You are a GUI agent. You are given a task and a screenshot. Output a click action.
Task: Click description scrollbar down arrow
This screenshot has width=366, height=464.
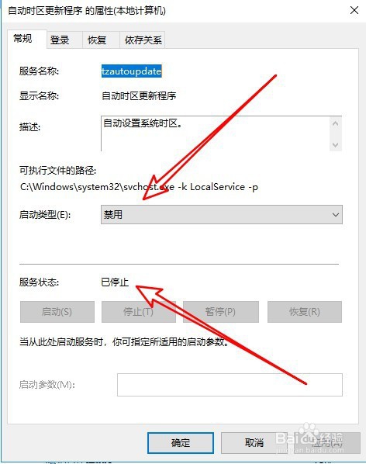click(x=335, y=144)
